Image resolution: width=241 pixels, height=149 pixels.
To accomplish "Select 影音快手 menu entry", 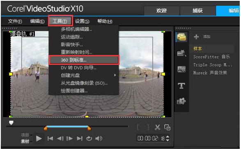I will (84, 45).
